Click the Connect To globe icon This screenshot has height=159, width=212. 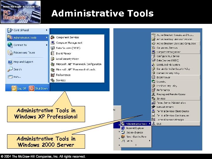[x=10, y=45]
